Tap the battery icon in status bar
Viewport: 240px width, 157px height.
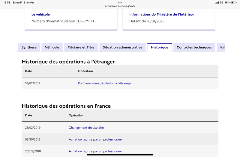[234, 2]
